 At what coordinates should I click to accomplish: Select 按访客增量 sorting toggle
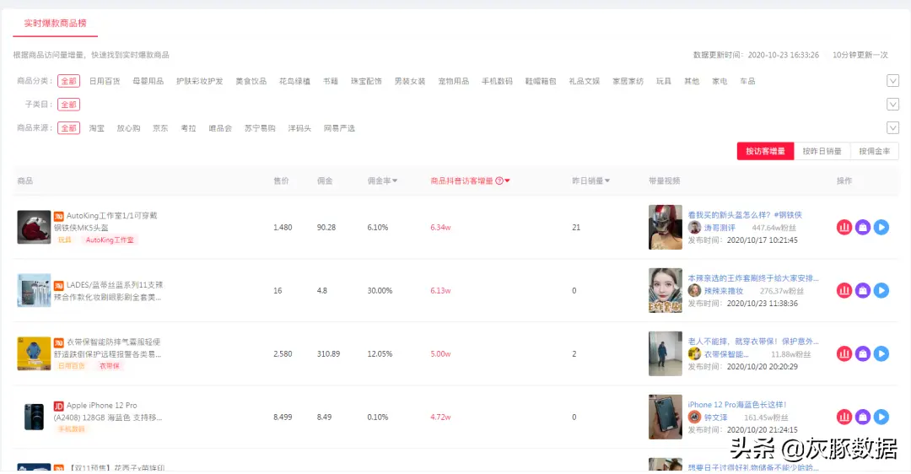765,151
